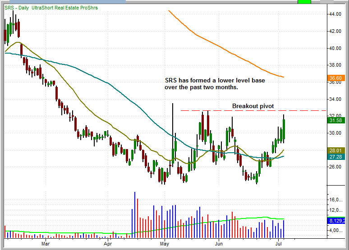Click the blue 8,129.2 volume tag

(336, 221)
